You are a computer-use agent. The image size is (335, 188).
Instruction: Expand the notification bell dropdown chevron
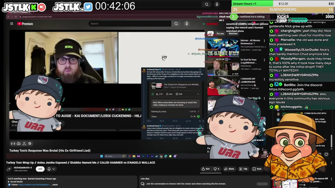point(53,169)
